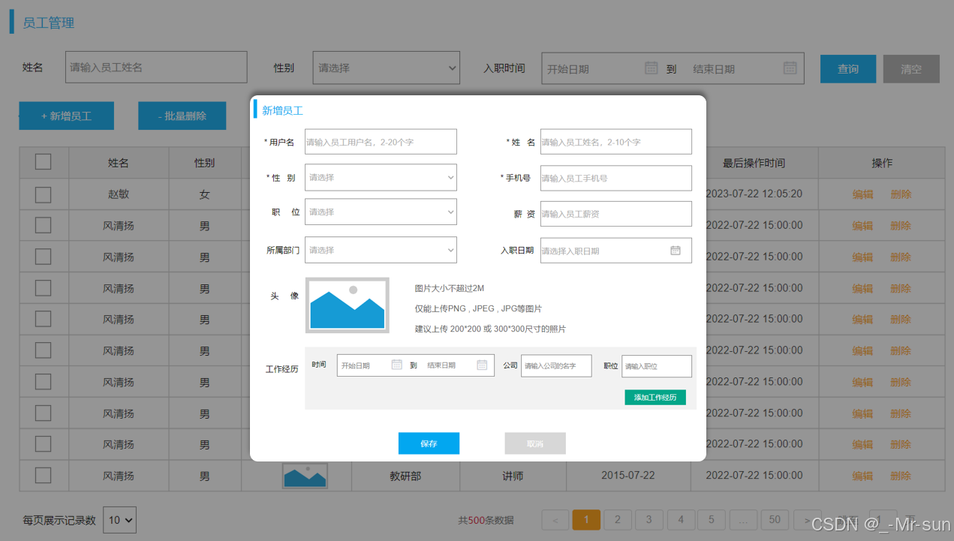
Task: Toggle the select-all checkbox in table header
Action: click(44, 161)
